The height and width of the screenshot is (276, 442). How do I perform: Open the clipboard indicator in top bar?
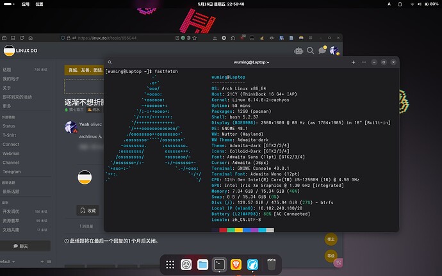400,4
